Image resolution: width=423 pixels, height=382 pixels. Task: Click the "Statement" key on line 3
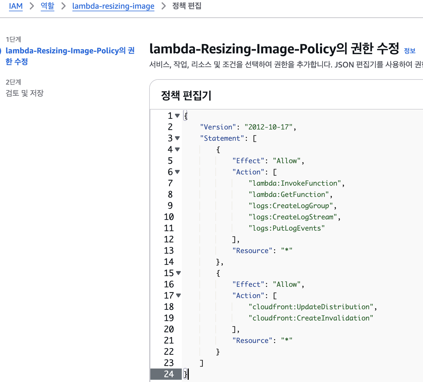222,138
